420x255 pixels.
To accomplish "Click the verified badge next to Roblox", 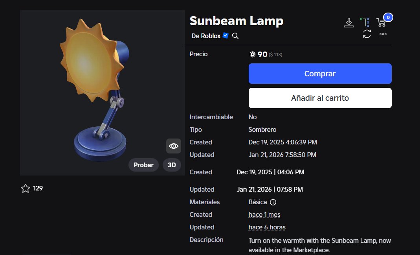I will 226,35.
